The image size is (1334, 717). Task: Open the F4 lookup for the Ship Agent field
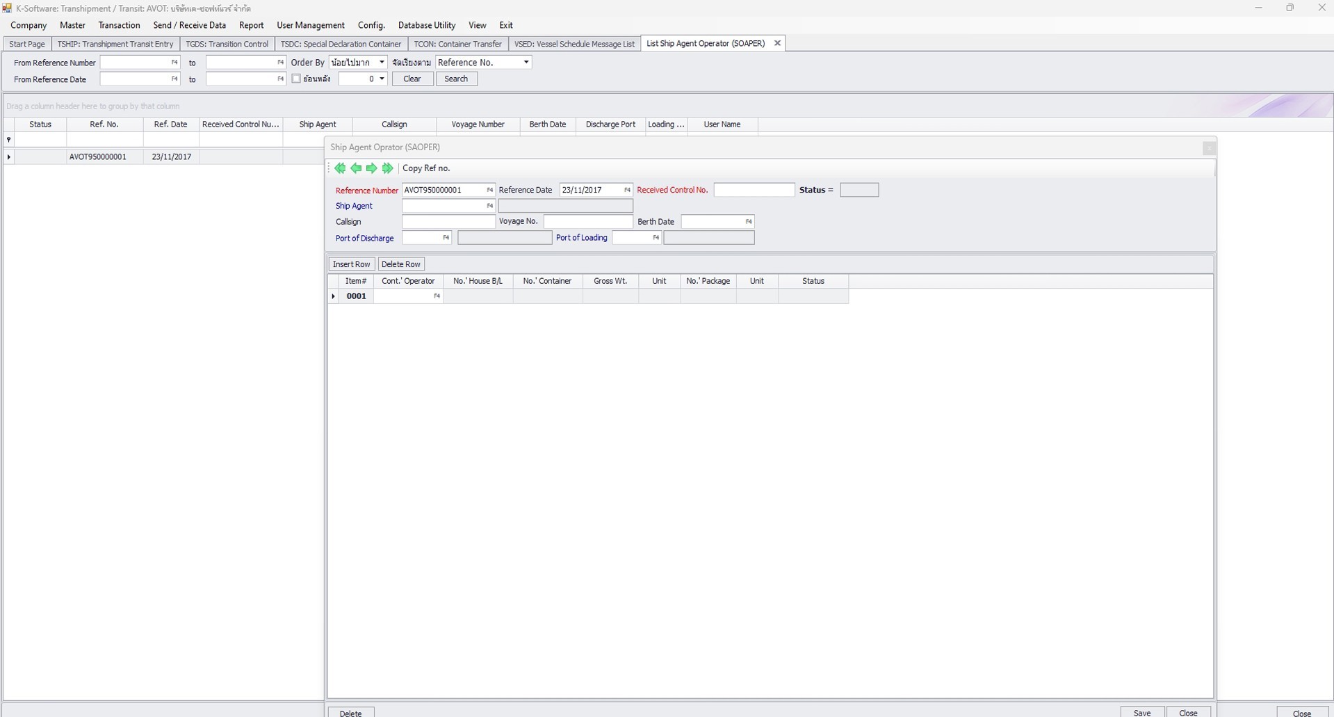point(489,206)
